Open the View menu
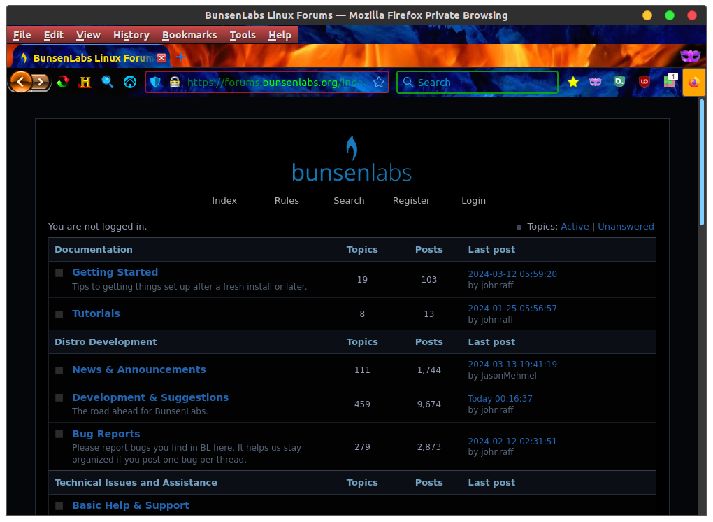Viewport: 713px width, 522px height. point(88,35)
